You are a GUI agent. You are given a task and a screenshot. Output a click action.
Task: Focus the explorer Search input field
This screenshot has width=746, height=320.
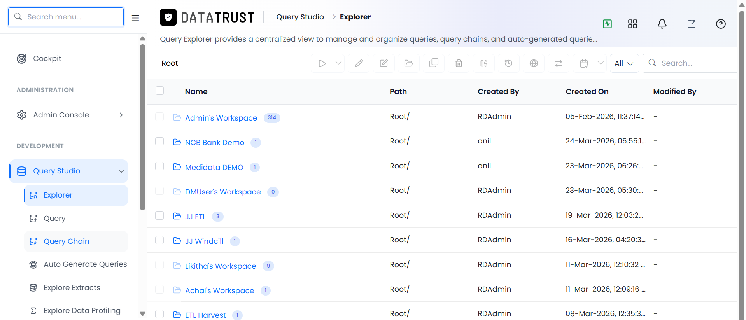(690, 63)
